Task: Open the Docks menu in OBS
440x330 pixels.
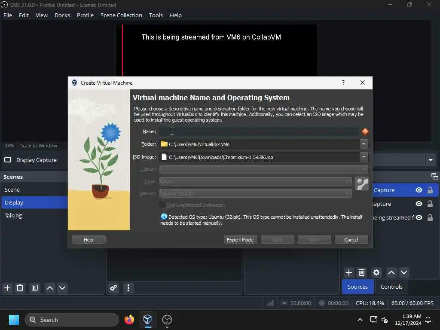Action: (x=62, y=15)
